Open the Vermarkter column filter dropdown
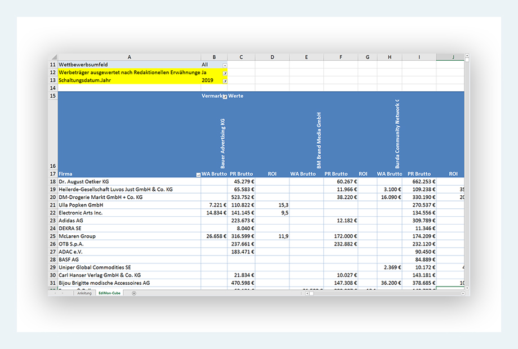Image resolution: width=518 pixels, height=349 pixels. tap(225, 97)
